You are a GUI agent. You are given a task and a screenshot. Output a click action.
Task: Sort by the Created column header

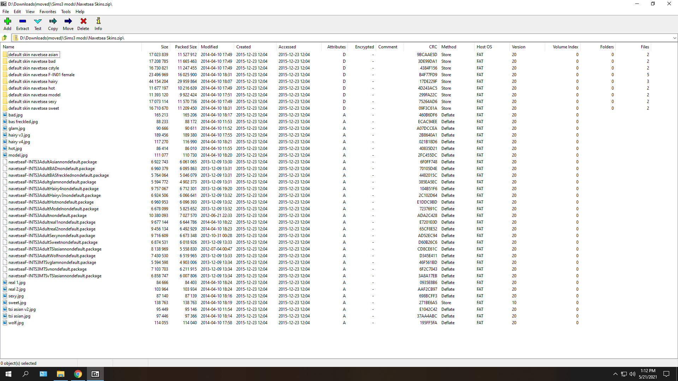point(255,47)
